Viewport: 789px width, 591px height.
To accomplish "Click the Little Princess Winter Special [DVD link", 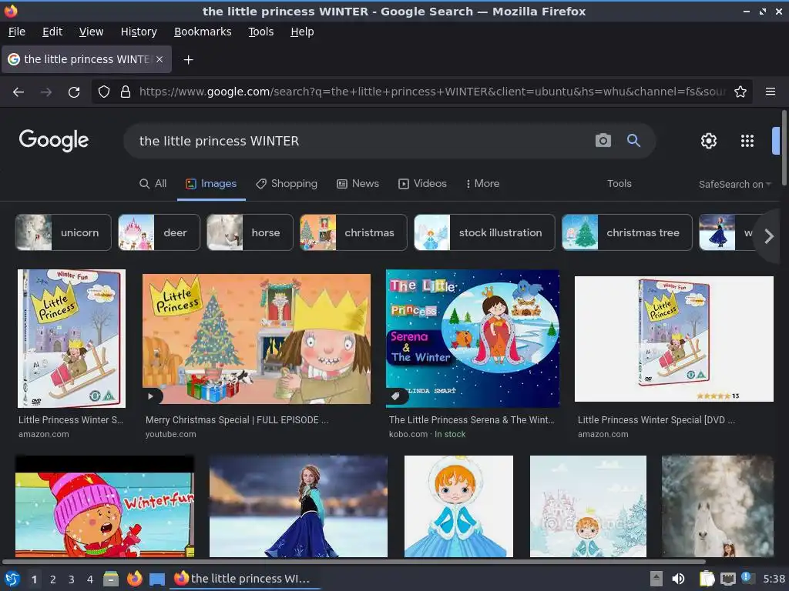I will point(656,419).
